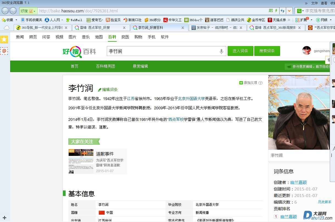This screenshot has width=335, height=222.
Task: Expand the 网银 dropdown arrow
Action: pyautogui.click(x=330, y=20)
